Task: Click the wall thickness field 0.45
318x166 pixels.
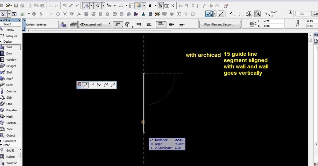Action: pyautogui.click(x=312, y=21)
